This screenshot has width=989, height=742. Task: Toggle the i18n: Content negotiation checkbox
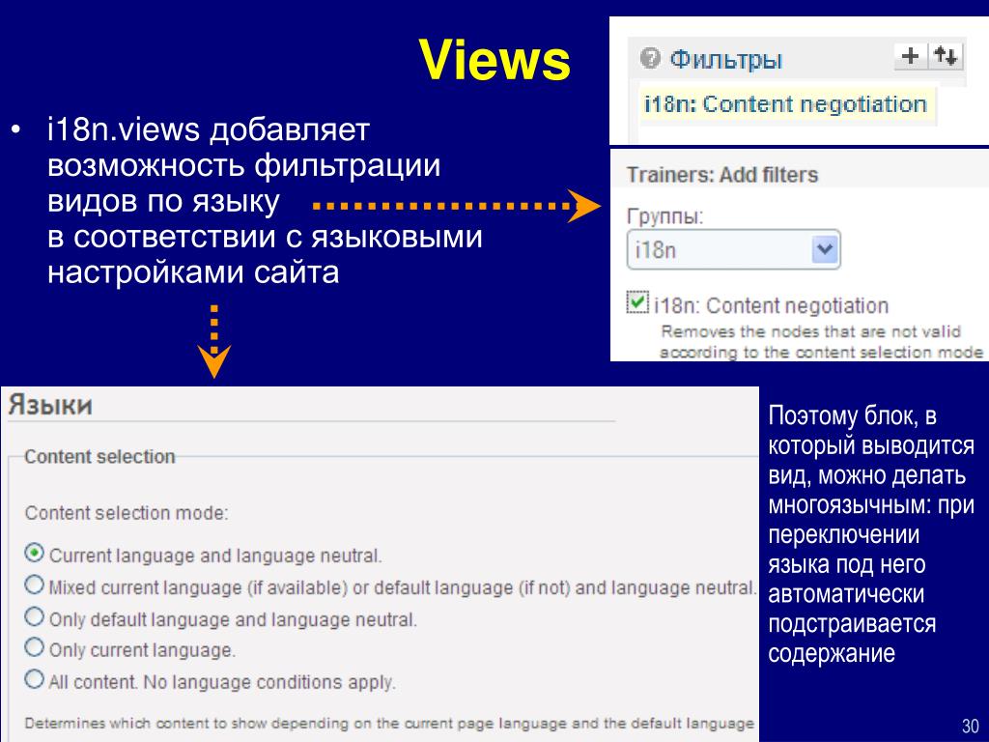pyautogui.click(x=637, y=301)
